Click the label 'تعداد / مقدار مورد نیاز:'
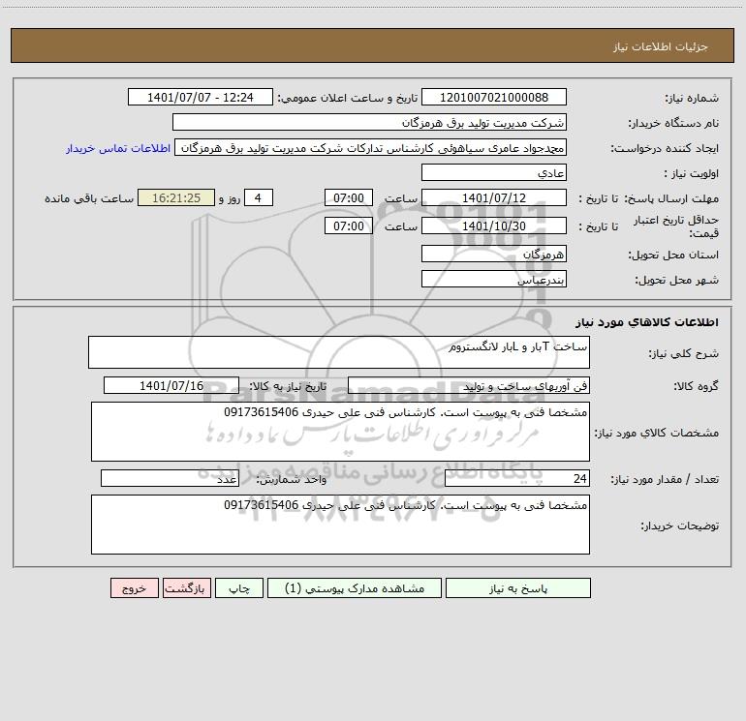 coord(665,479)
